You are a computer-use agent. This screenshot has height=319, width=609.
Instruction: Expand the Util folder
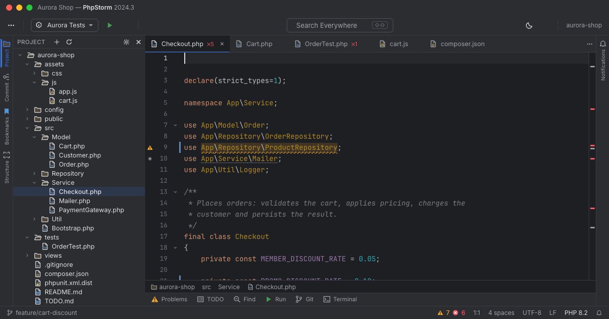[34, 219]
